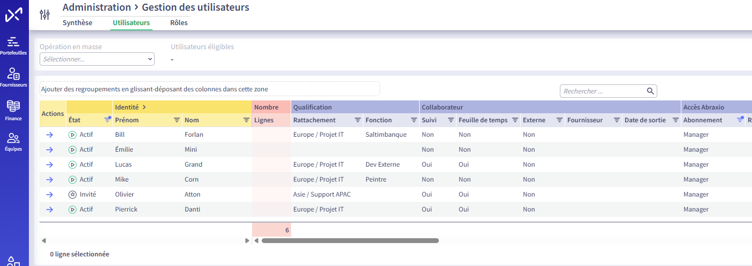Expand the Opération en masse dropdown
The width and height of the screenshot is (752, 266).
tap(97, 59)
